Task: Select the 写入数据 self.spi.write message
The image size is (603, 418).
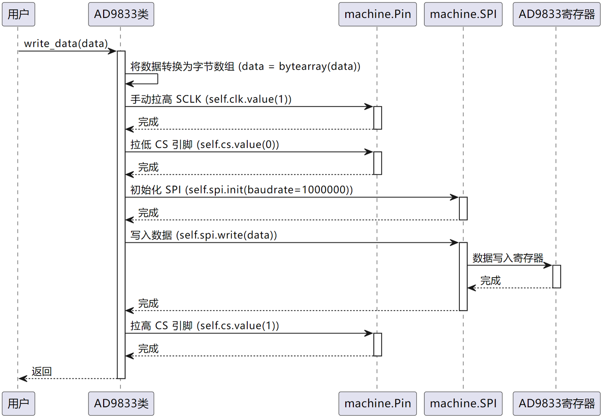Action: point(204,235)
